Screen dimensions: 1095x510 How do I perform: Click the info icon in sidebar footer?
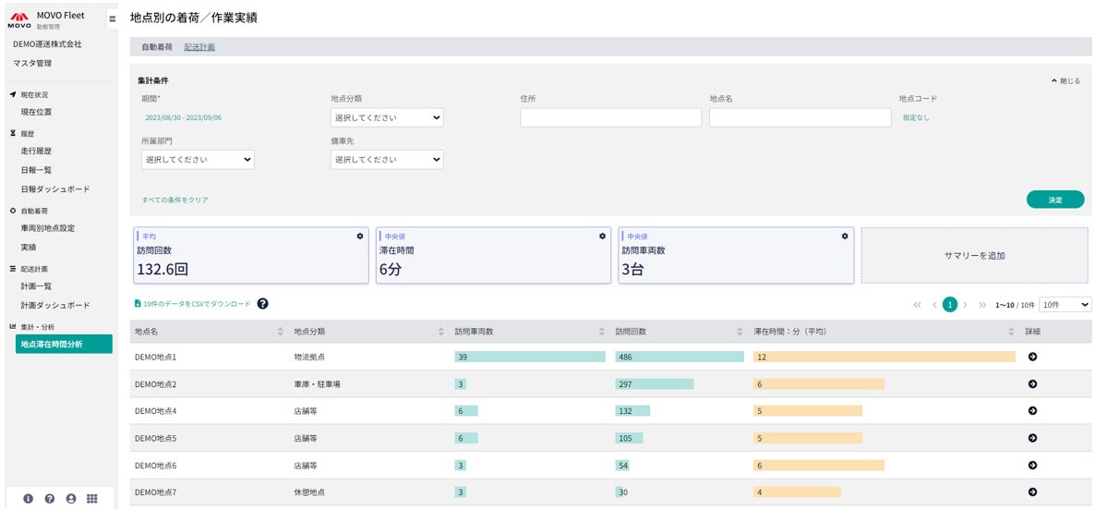coord(28,499)
